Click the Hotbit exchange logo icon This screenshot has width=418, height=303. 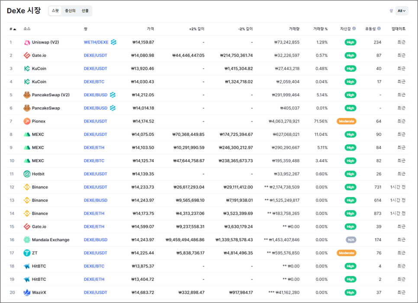click(x=27, y=174)
